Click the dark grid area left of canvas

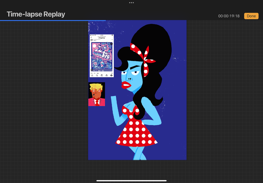coord(43,99)
